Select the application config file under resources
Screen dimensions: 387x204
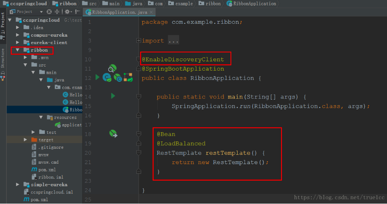click(x=68, y=125)
